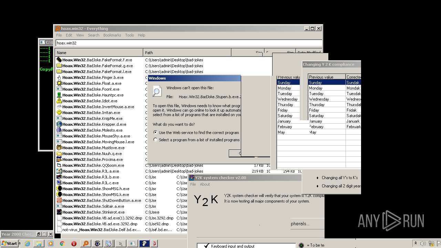Select Hoax.Win32.BadJoke.Solitair.a.exe file name
Screen dimensions: 441x248
[93, 206]
